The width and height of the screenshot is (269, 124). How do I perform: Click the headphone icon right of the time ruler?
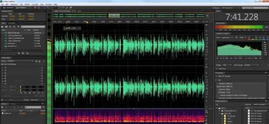click(x=207, y=22)
